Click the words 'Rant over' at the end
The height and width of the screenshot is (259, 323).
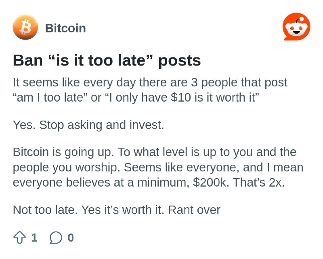(x=194, y=210)
